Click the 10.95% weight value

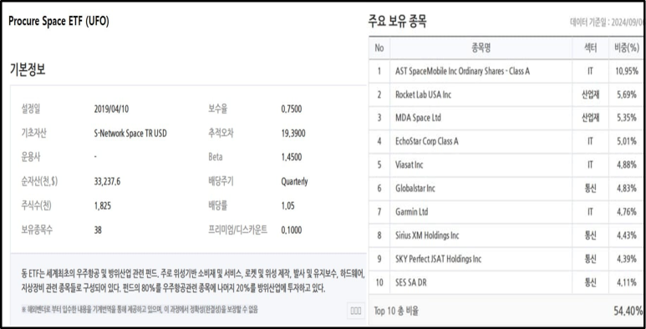(x=627, y=71)
